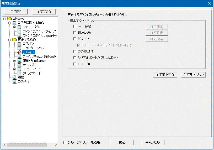Image resolution: width=214 pixels, height=150 pixels.
Task: Click the icon beside ログオン
Action: (19, 44)
